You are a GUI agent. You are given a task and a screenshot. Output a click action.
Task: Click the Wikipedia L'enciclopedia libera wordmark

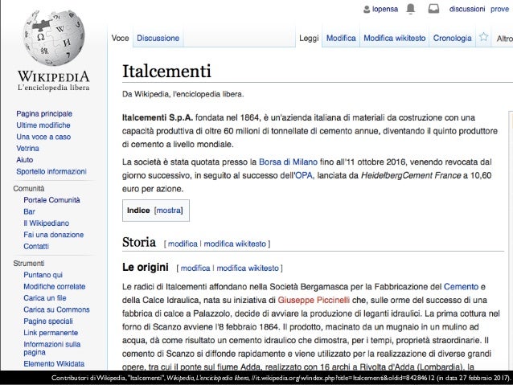coord(54,80)
